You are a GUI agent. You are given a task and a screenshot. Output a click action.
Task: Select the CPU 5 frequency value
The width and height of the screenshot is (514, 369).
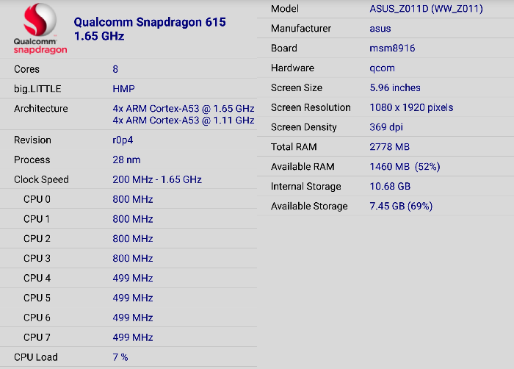coord(133,298)
